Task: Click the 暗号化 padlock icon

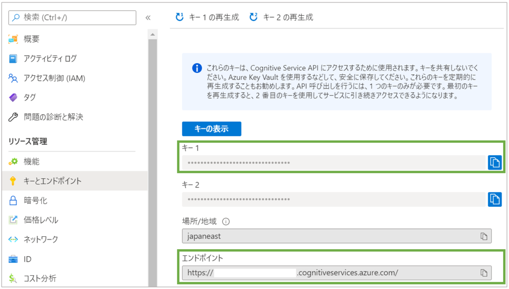Action: (x=13, y=200)
